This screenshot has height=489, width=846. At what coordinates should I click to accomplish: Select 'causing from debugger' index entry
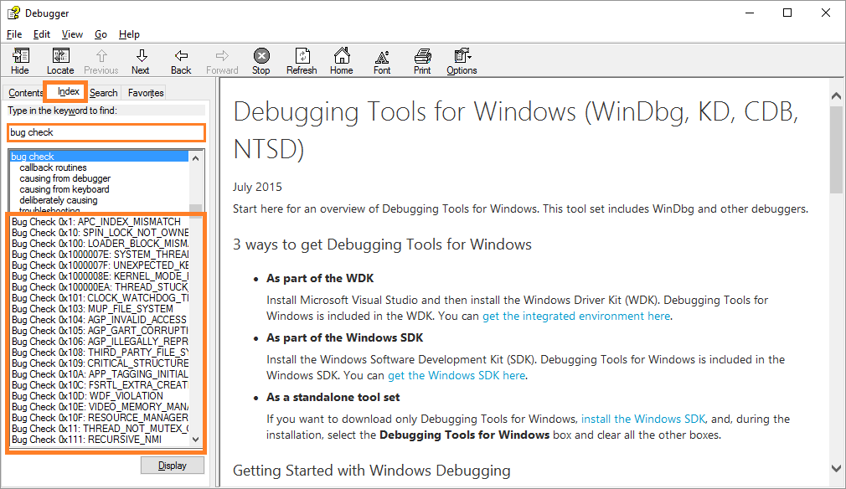[x=65, y=178]
